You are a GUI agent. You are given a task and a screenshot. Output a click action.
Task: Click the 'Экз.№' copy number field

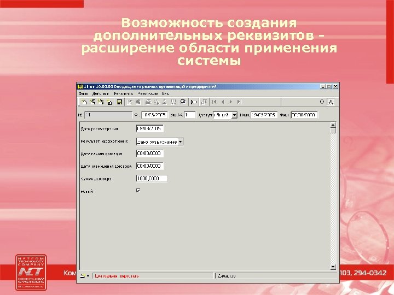(190, 115)
